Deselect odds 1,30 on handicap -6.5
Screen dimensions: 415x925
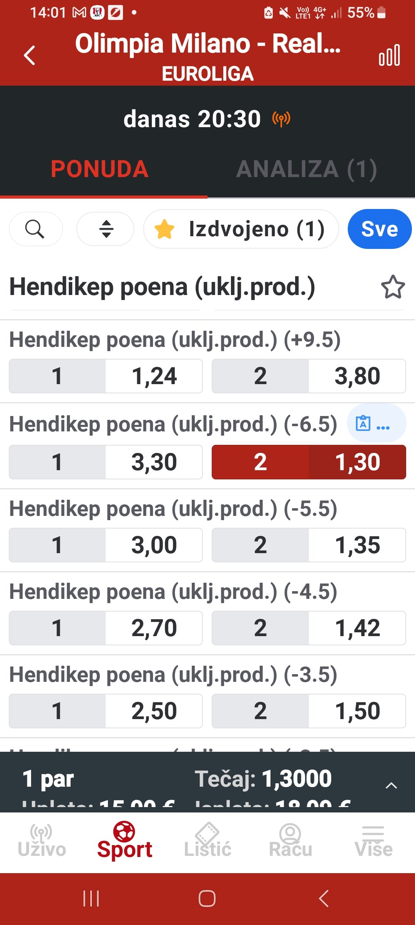click(309, 462)
